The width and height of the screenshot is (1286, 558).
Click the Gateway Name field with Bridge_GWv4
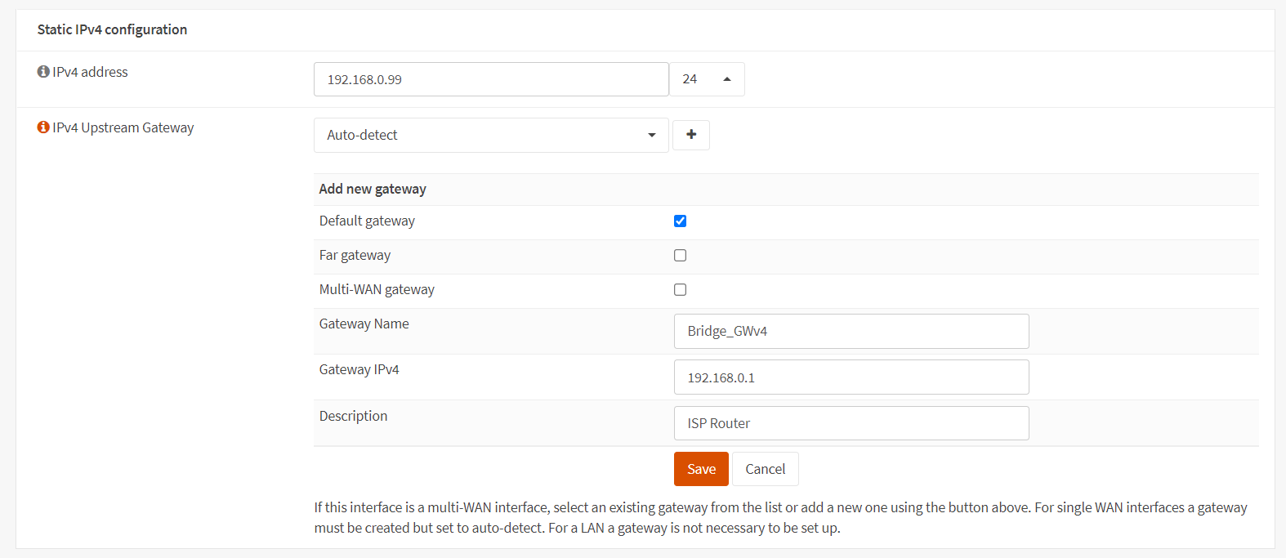(x=851, y=331)
